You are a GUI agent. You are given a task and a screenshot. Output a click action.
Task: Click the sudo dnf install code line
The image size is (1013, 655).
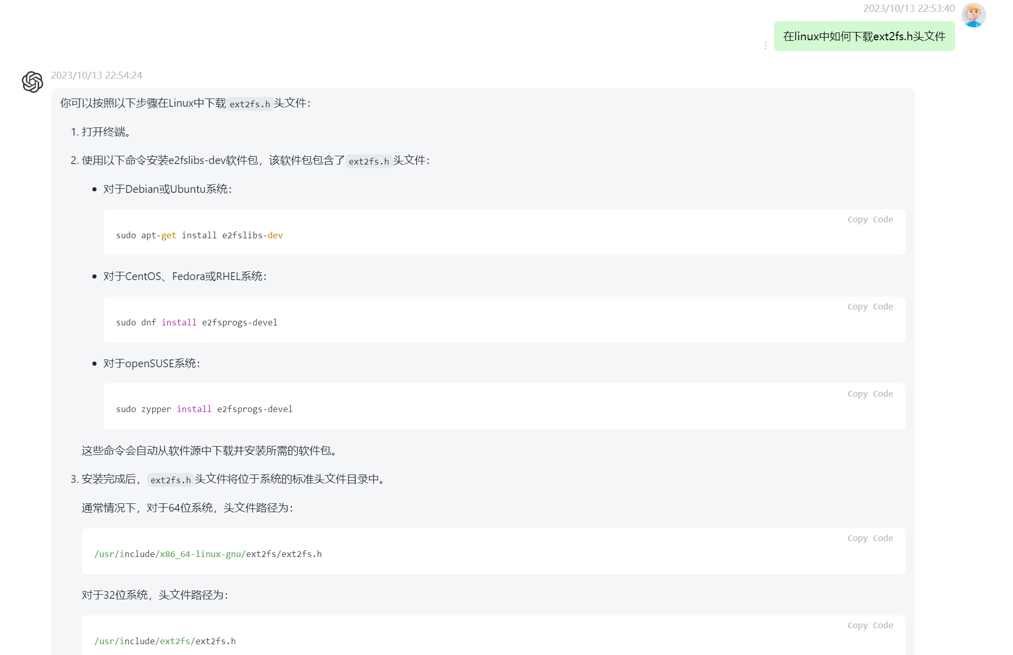(197, 322)
